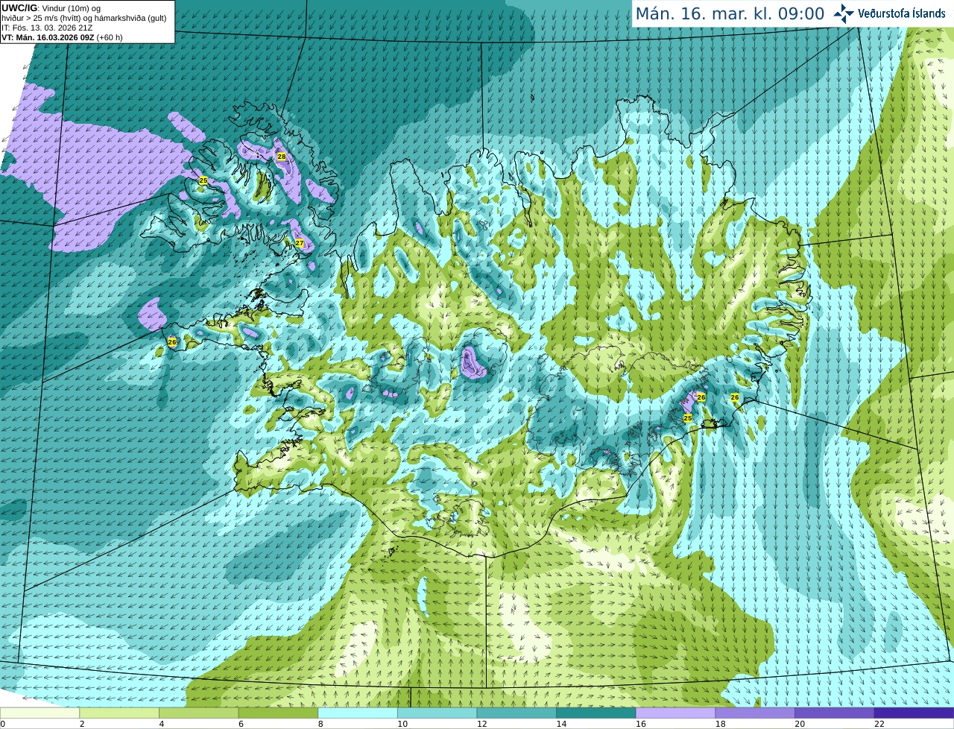Pick the 10–12 m/s turquoise swatch
Viewport: 954px width, 729px height.
tap(437, 713)
